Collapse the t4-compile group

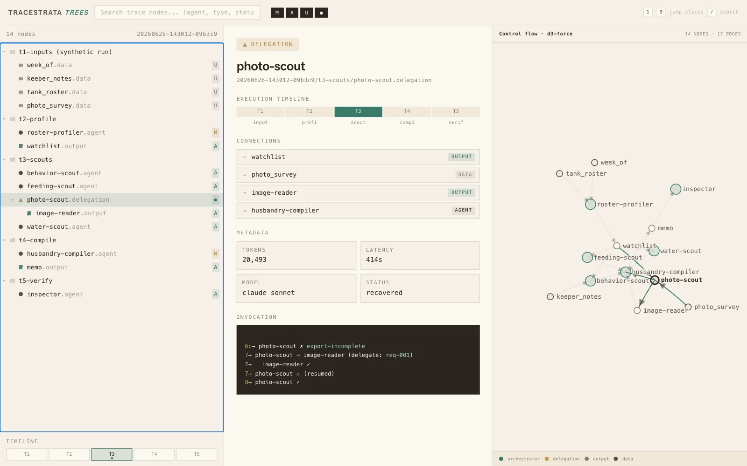coord(4,240)
